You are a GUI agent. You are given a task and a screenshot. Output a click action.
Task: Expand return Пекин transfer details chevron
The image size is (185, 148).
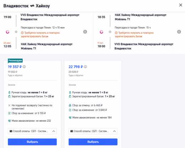coord(179,32)
